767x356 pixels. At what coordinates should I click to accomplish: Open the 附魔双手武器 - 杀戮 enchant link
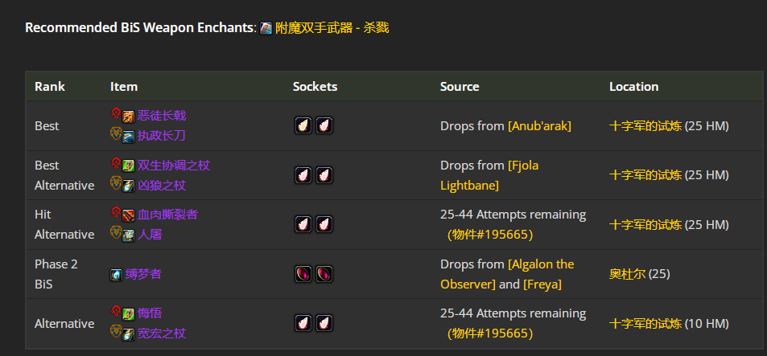332,28
